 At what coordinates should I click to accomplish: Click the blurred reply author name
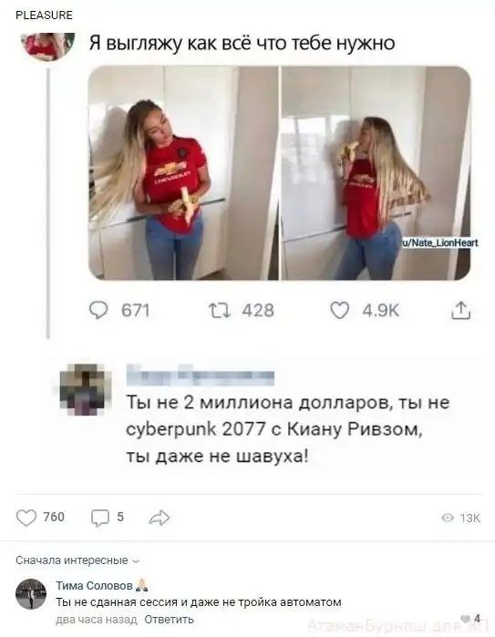pos(200,375)
